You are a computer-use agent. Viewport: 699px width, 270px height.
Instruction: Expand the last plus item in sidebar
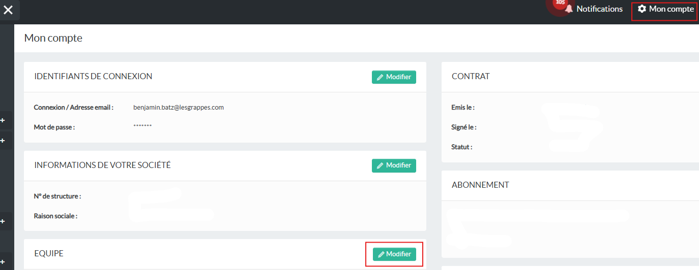tap(3, 261)
